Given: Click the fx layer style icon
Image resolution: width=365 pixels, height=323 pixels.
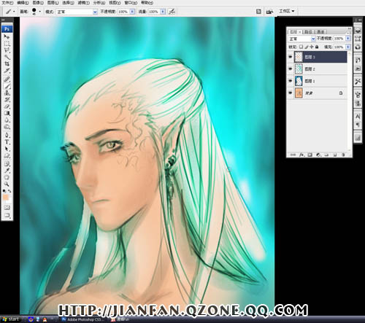Looking at the screenshot, I should pyautogui.click(x=301, y=155).
